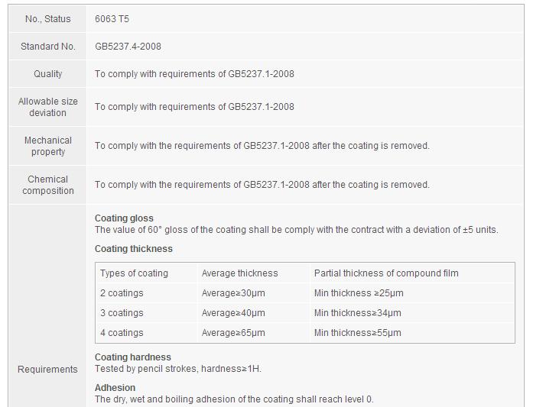Click the "Chemical composition" row label
533x407 pixels.
tap(47, 185)
